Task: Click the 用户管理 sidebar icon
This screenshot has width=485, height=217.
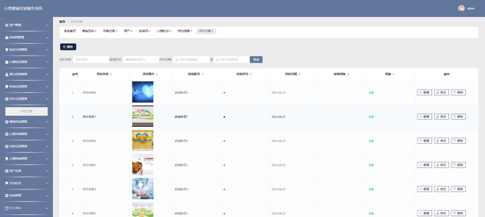Action: point(7,25)
